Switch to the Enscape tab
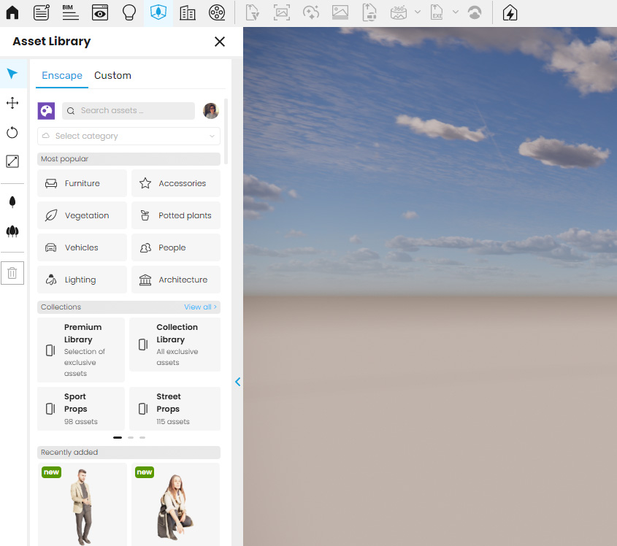617x546 pixels. 62,75
